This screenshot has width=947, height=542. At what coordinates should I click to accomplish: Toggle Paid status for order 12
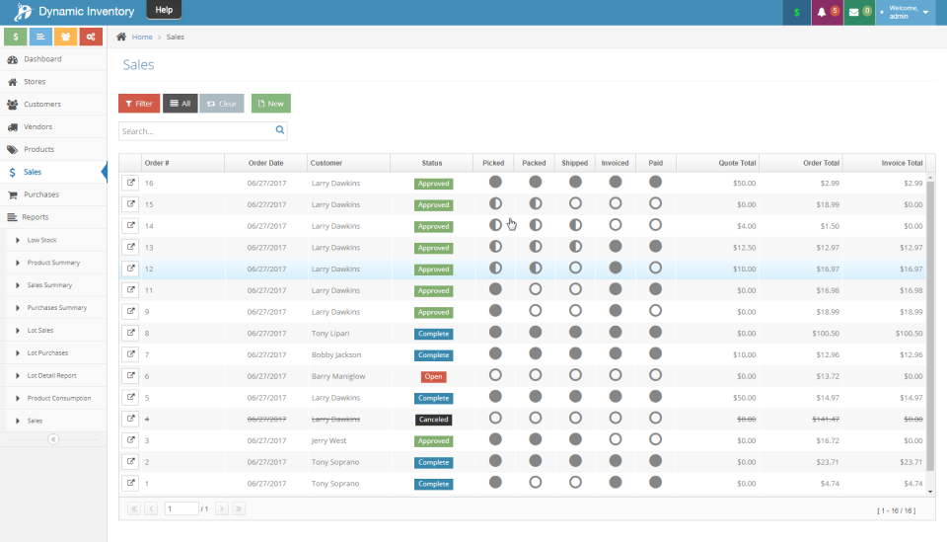[x=655, y=268]
